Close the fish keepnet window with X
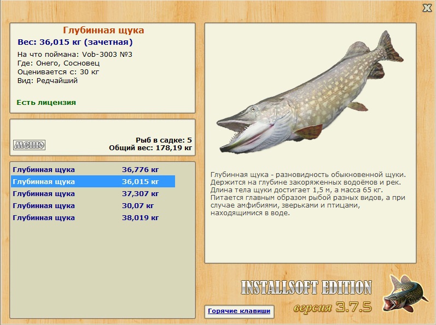The height and width of the screenshot is (325, 436). (427, 8)
